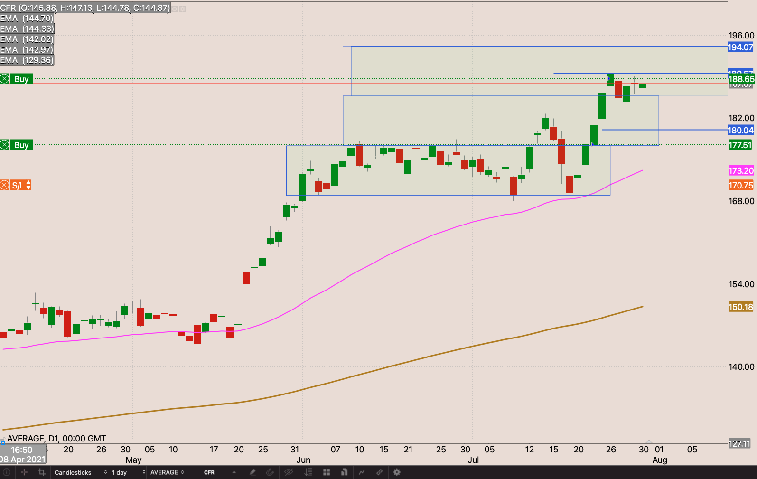Select the EMA (129.36) indicator label
The height and width of the screenshot is (479, 757).
click(x=27, y=60)
